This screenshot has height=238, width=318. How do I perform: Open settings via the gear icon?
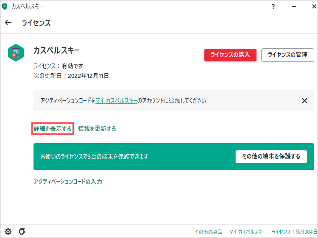(8, 232)
